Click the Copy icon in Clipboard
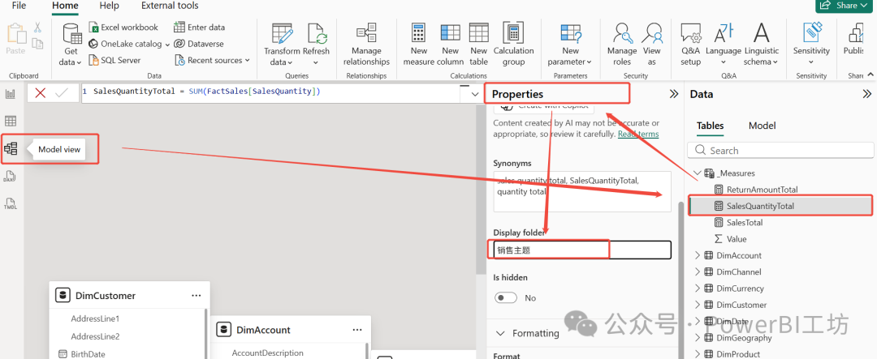 click(37, 44)
